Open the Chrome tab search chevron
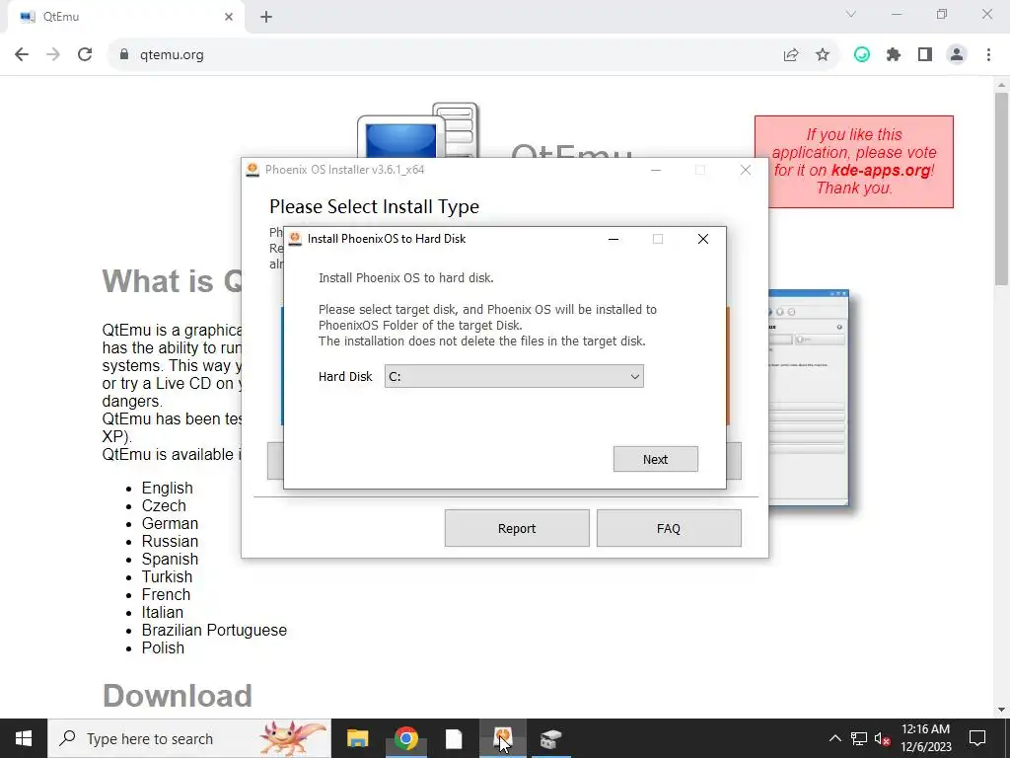 [x=851, y=14]
